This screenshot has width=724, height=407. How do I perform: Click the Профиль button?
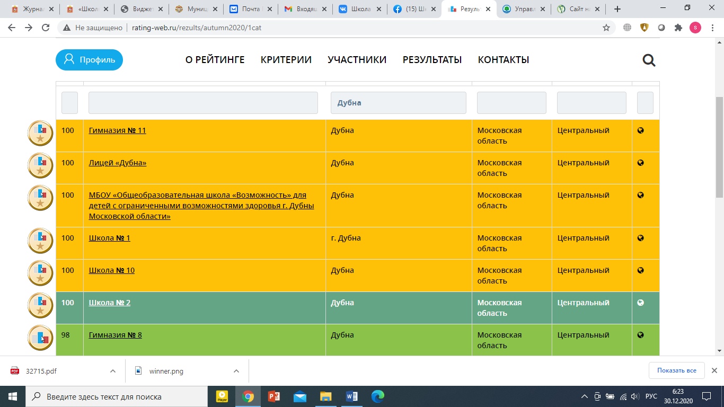89,60
